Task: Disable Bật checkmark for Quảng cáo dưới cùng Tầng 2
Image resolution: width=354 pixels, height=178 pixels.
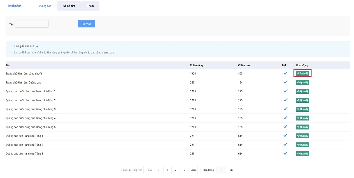Action: click(x=285, y=100)
